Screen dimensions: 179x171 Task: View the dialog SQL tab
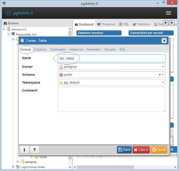click(x=123, y=50)
